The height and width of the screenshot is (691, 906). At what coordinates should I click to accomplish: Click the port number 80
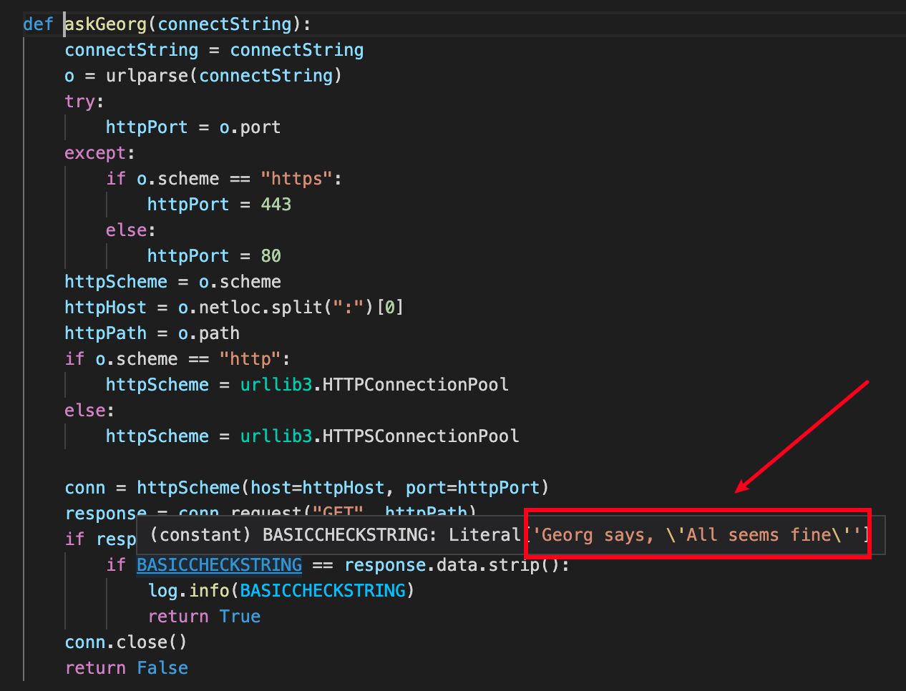tap(271, 256)
